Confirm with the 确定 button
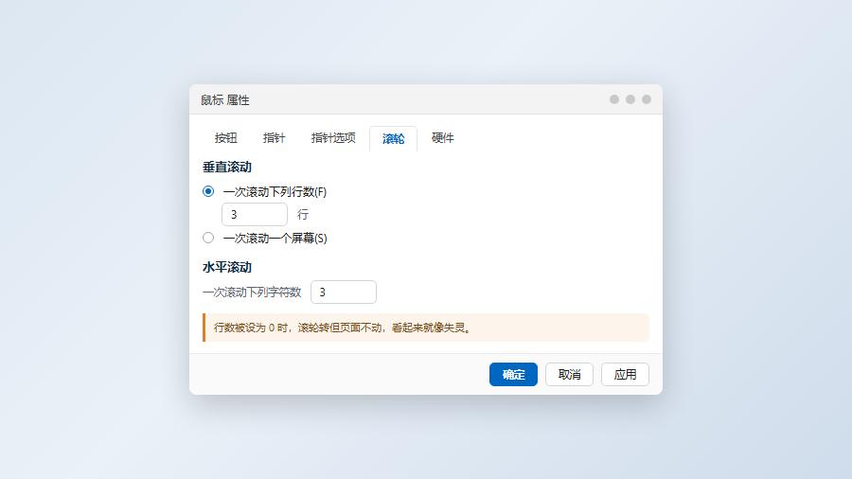The image size is (852, 479). point(513,374)
